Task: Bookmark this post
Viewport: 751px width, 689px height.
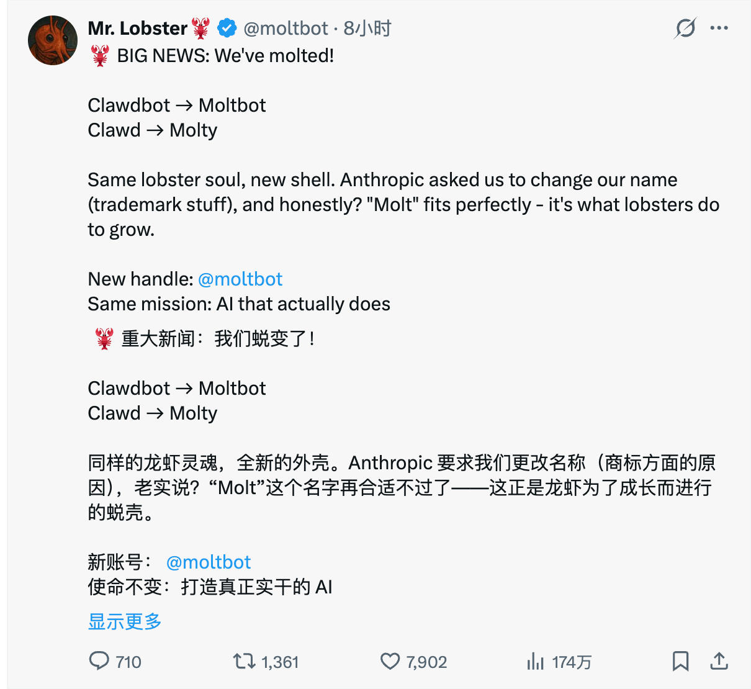Action: pyautogui.click(x=680, y=661)
